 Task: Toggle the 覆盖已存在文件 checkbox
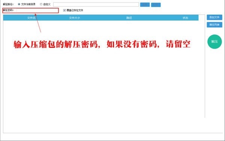click(x=64, y=10)
